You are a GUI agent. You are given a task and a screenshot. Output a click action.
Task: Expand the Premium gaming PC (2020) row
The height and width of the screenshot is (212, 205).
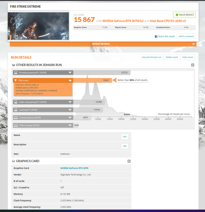[70, 73]
